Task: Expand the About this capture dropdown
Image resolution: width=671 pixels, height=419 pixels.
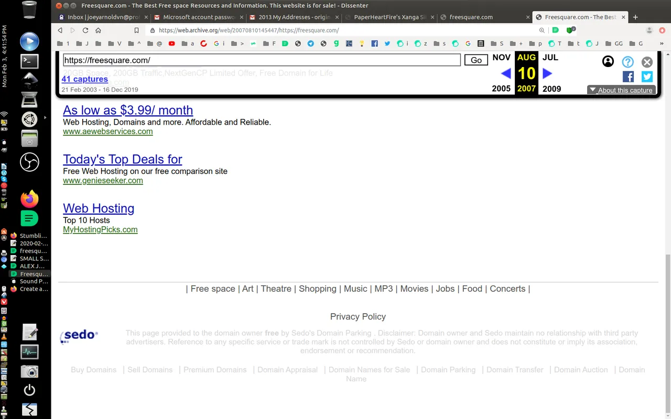Action: pyautogui.click(x=621, y=90)
